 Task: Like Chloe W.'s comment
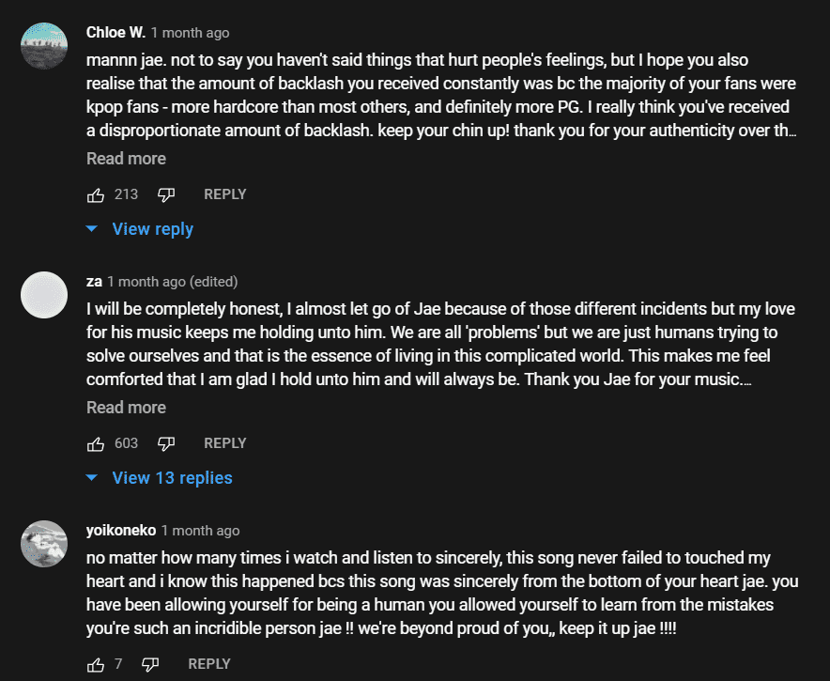(96, 194)
